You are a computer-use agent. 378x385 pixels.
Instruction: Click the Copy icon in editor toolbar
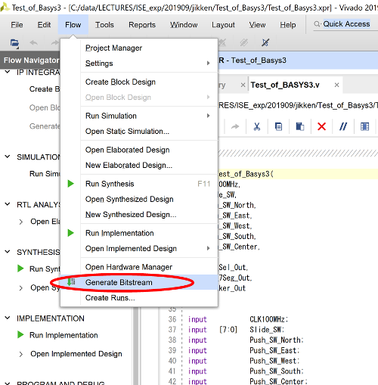coord(278,126)
